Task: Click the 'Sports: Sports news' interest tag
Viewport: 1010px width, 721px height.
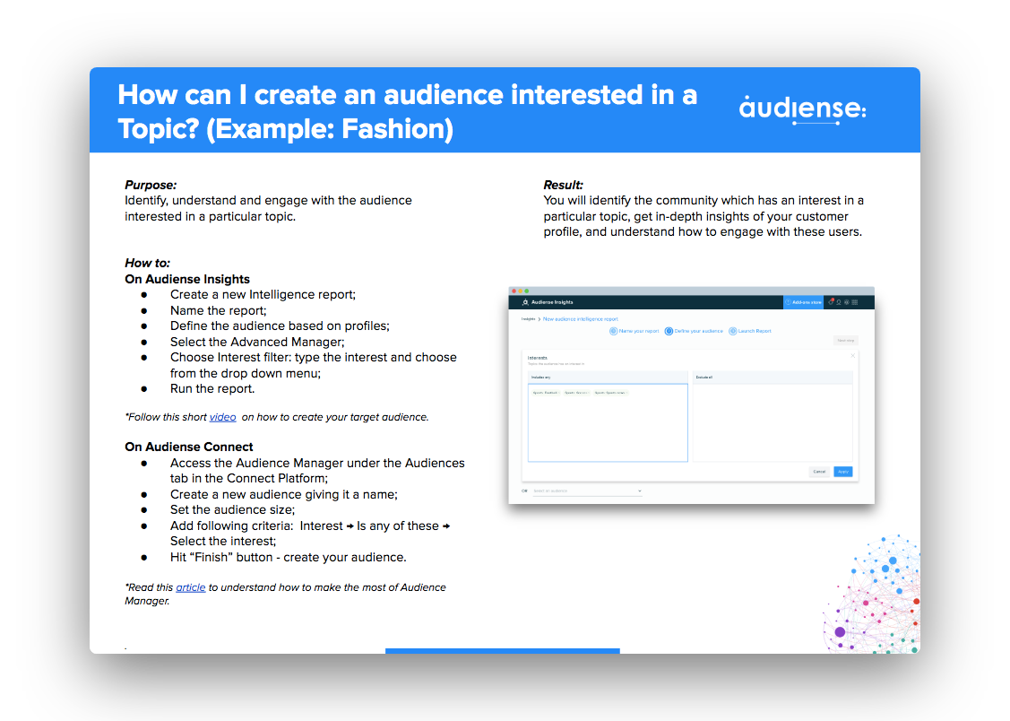Action: click(x=610, y=393)
